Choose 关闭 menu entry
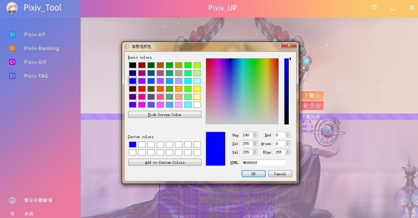 pyautogui.click(x=29, y=214)
